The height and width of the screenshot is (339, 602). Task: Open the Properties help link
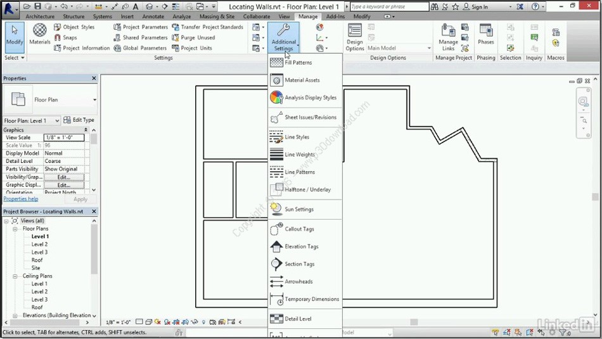pos(21,199)
